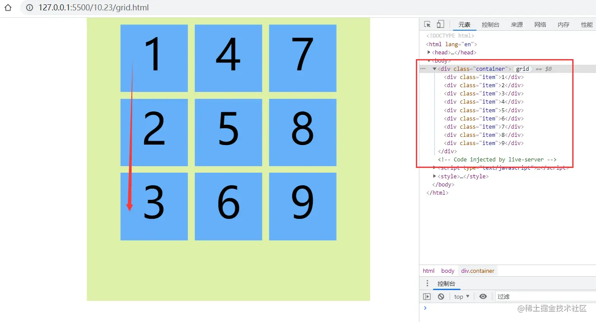Click the browser home icon
Viewport: 596px width, 322px height.
click(x=7, y=7)
